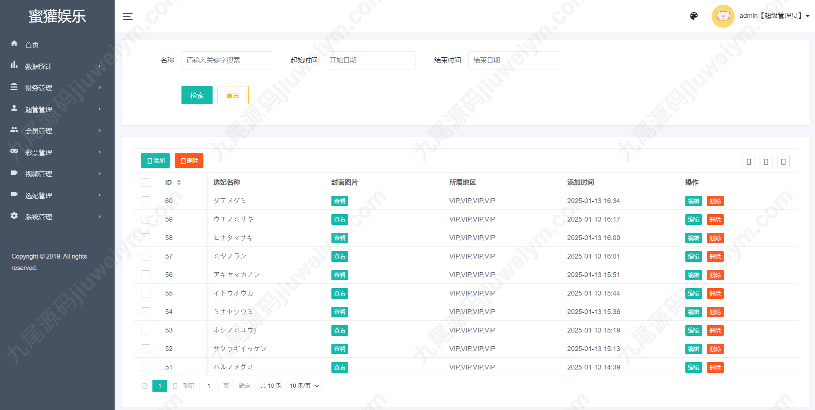Check the row checkbox for ID 51
The image size is (815, 410).
click(x=146, y=367)
